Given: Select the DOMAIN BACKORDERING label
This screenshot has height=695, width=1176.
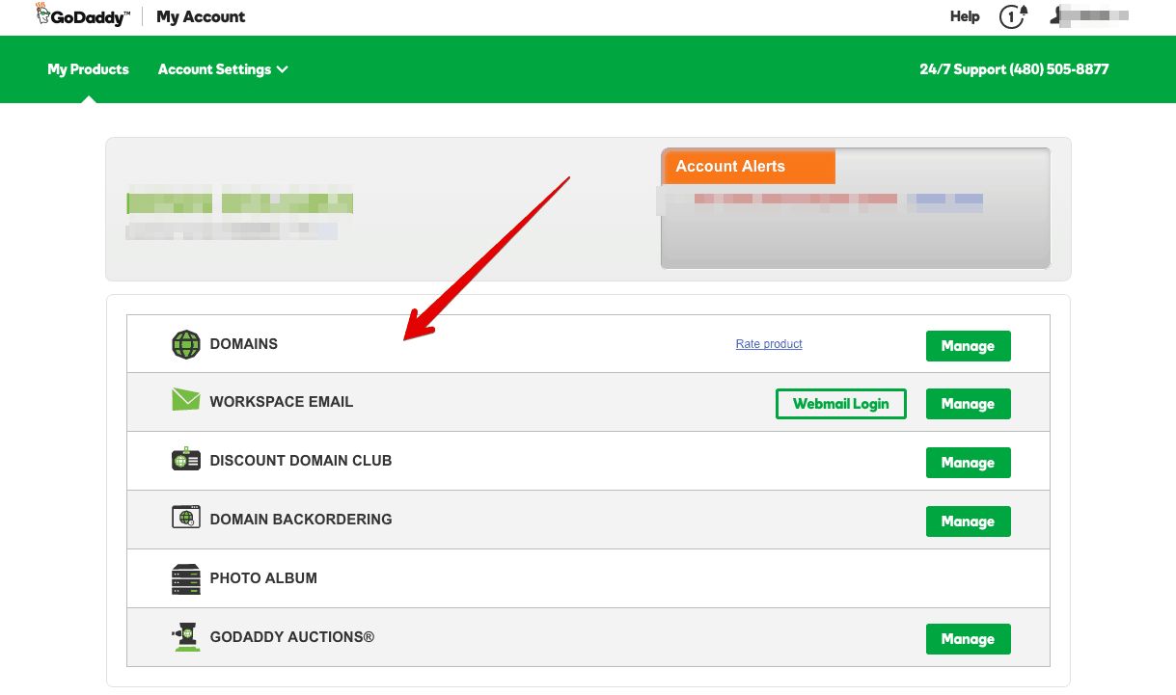Looking at the screenshot, I should [x=301, y=520].
